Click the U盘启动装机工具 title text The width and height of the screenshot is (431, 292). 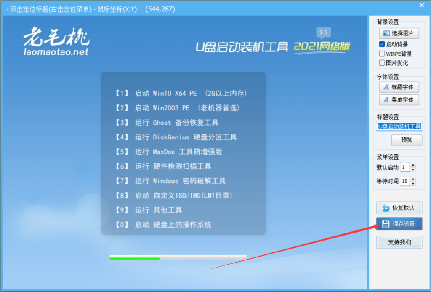[x=242, y=47]
